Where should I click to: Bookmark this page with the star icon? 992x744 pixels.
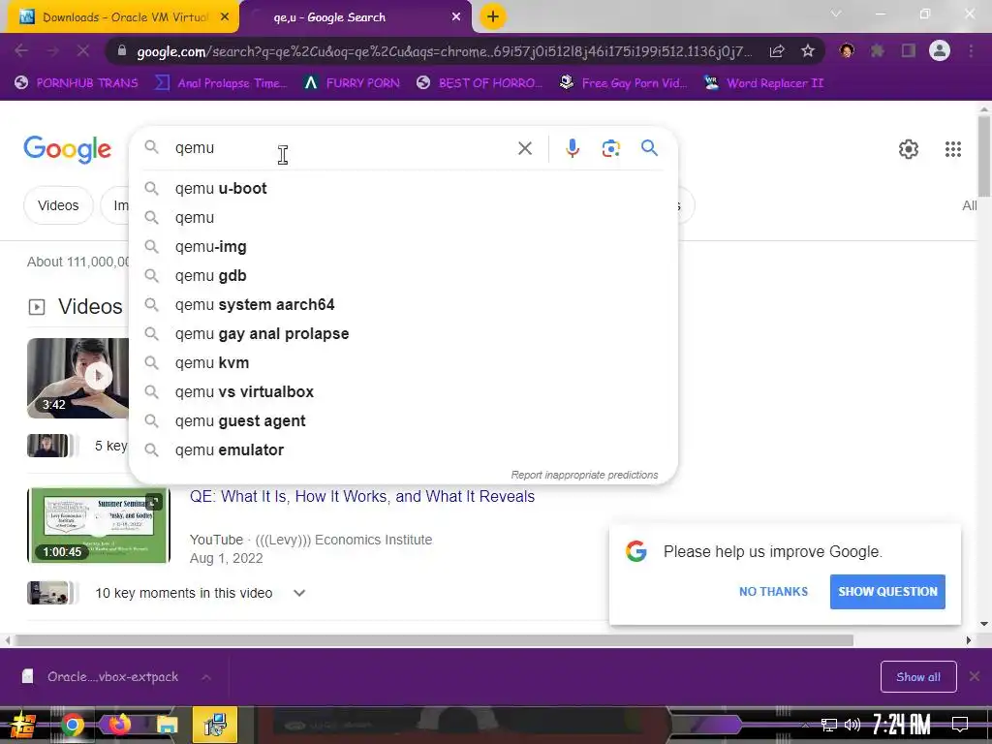[x=807, y=50]
